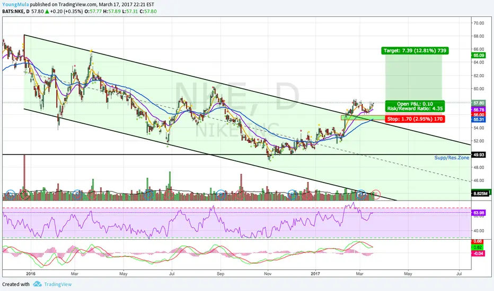Click the blue dividend marker below Sep 2016
This screenshot has width=494, height=291.
pos(221,195)
